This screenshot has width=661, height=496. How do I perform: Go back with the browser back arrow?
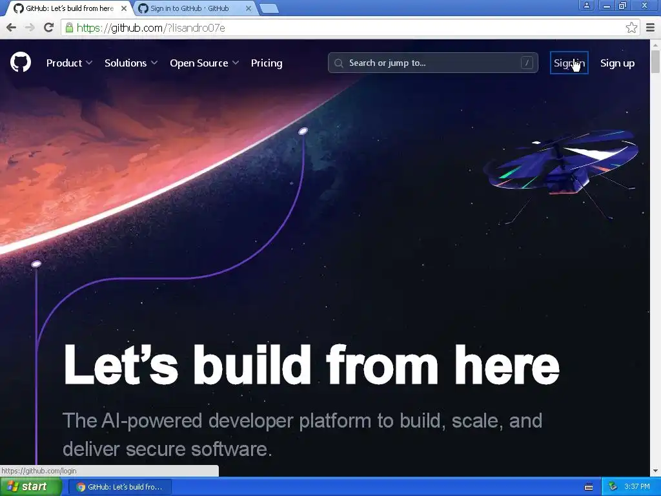(x=12, y=28)
